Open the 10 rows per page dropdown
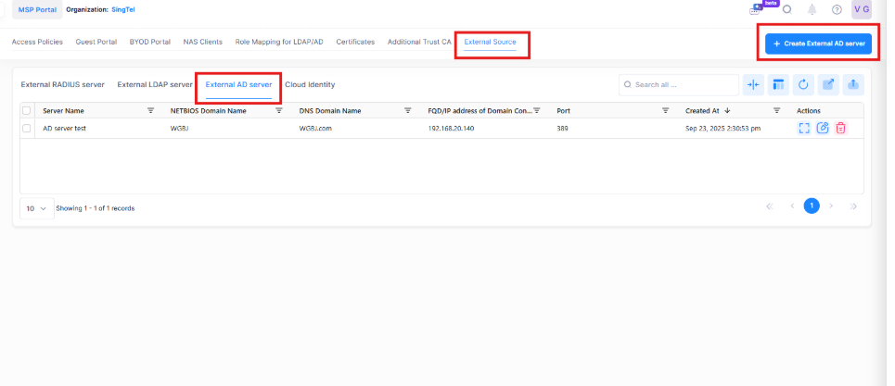 (37, 208)
